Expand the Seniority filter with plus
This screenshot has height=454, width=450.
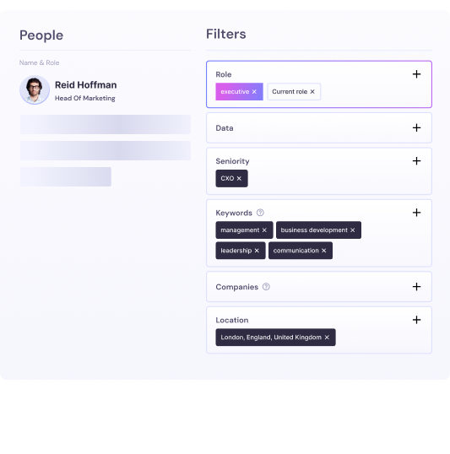click(x=417, y=161)
